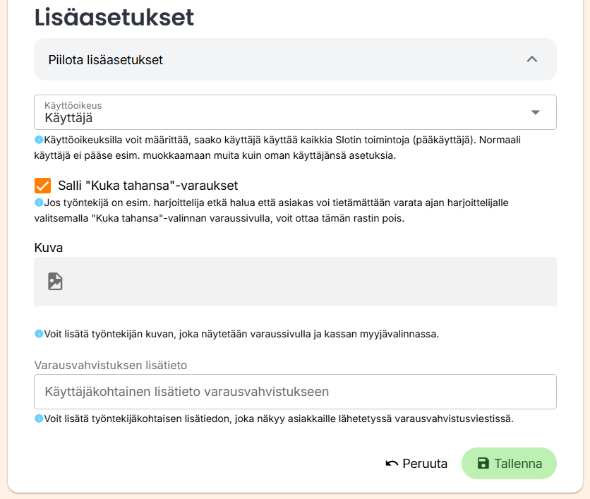
Task: Click the floppy disk save icon
Action: pos(483,463)
